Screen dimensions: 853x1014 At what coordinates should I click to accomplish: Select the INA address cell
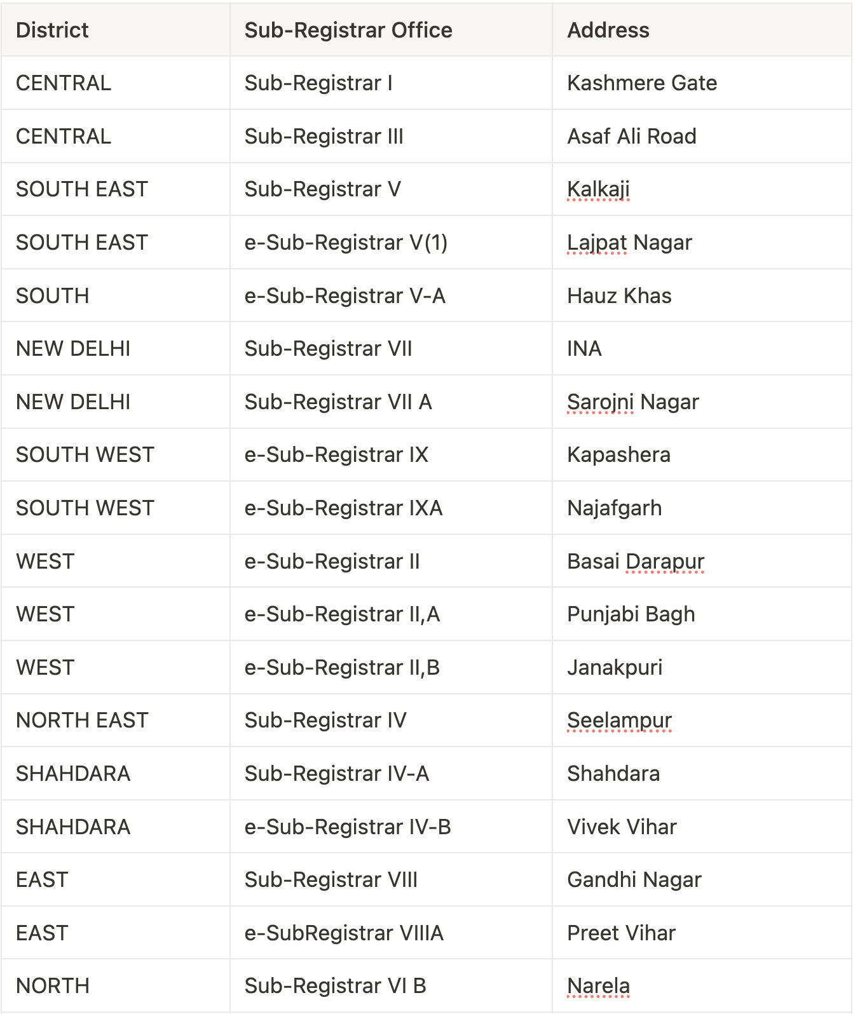tap(584, 349)
